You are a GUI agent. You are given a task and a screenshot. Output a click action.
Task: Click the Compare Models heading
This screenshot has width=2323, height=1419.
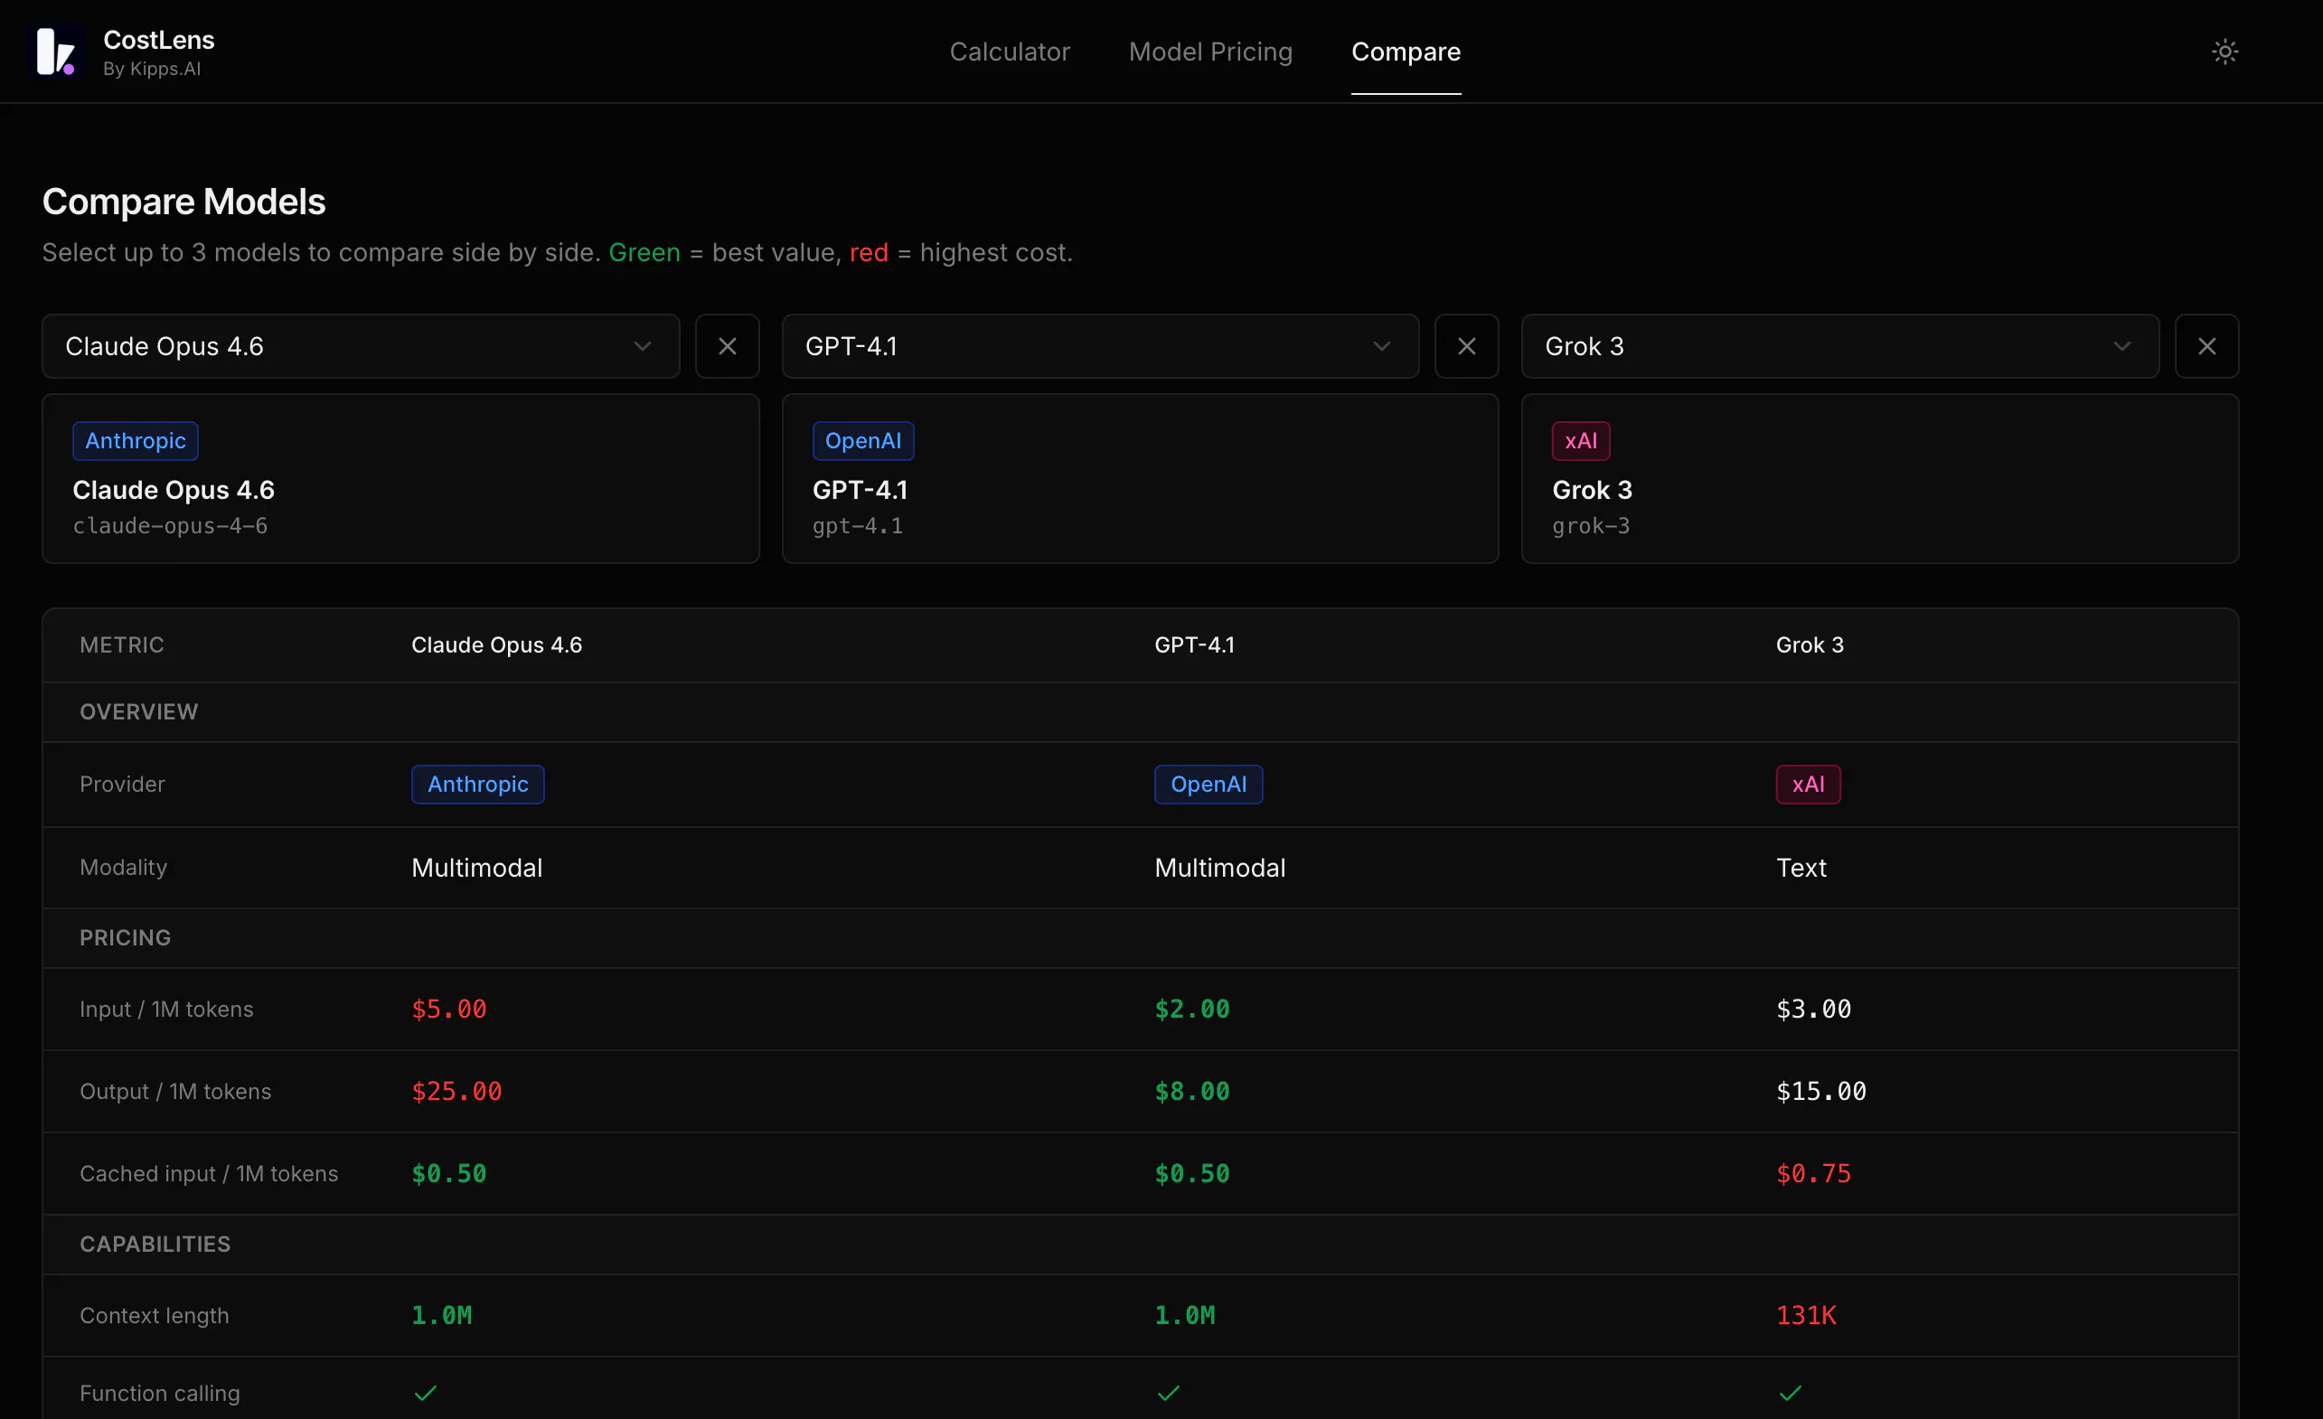(183, 202)
